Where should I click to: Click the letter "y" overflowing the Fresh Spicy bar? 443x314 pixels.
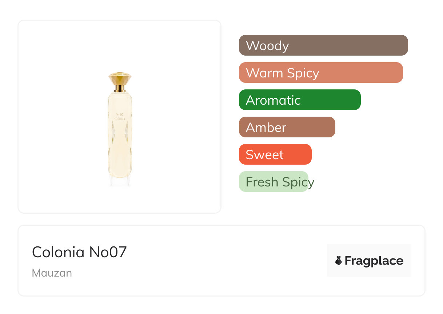pyautogui.click(x=311, y=183)
